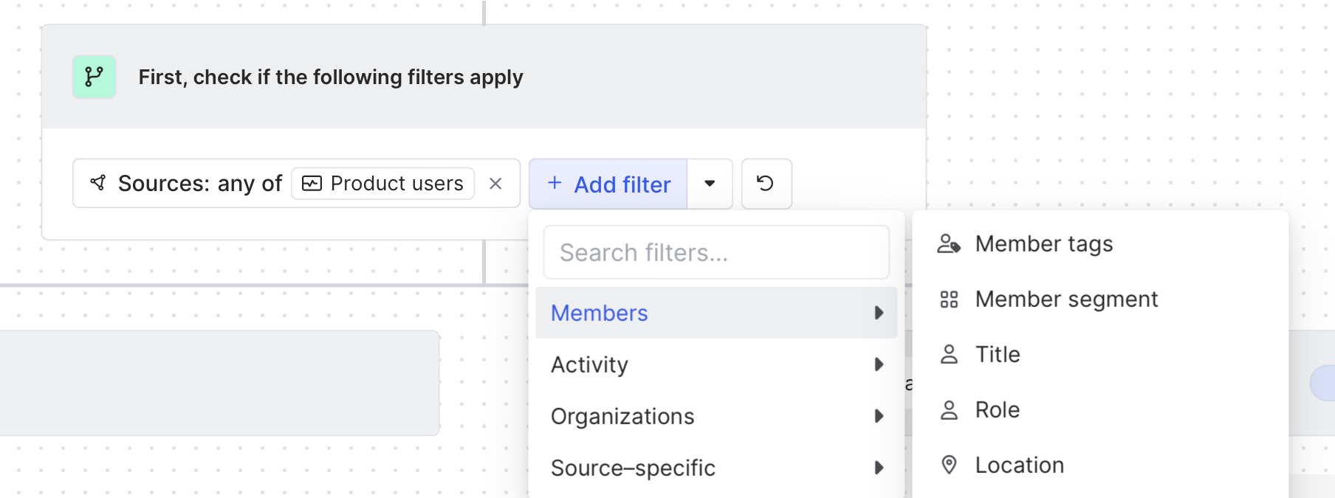Expand the Source-specific submenu arrow

[x=879, y=468]
